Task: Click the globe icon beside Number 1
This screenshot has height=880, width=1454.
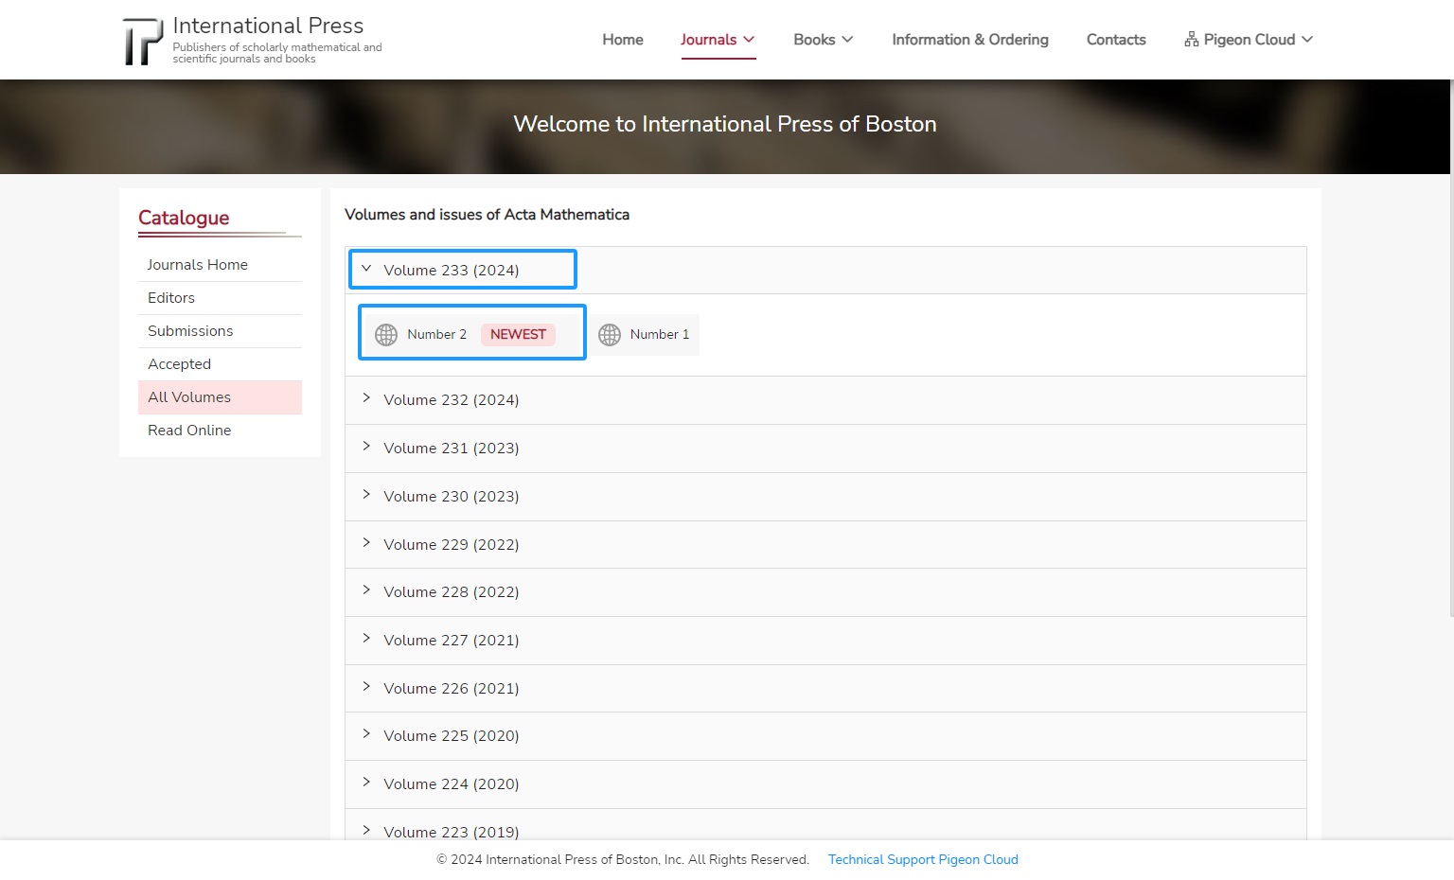Action: pyautogui.click(x=610, y=334)
